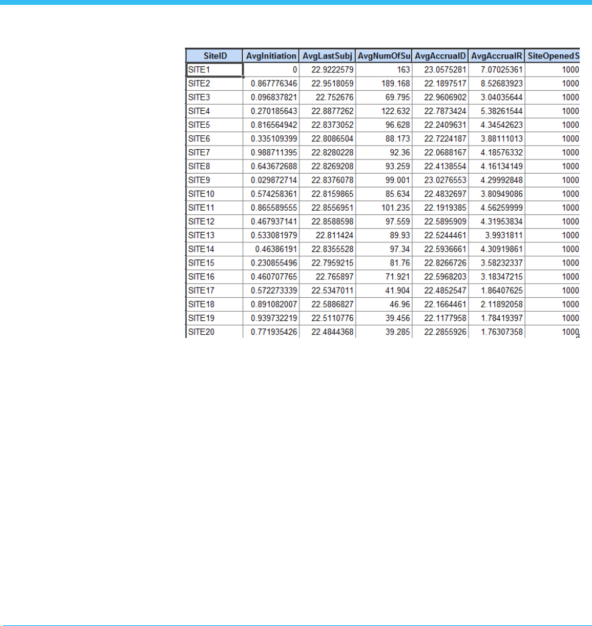Click the value 0.939732219

[274, 318]
